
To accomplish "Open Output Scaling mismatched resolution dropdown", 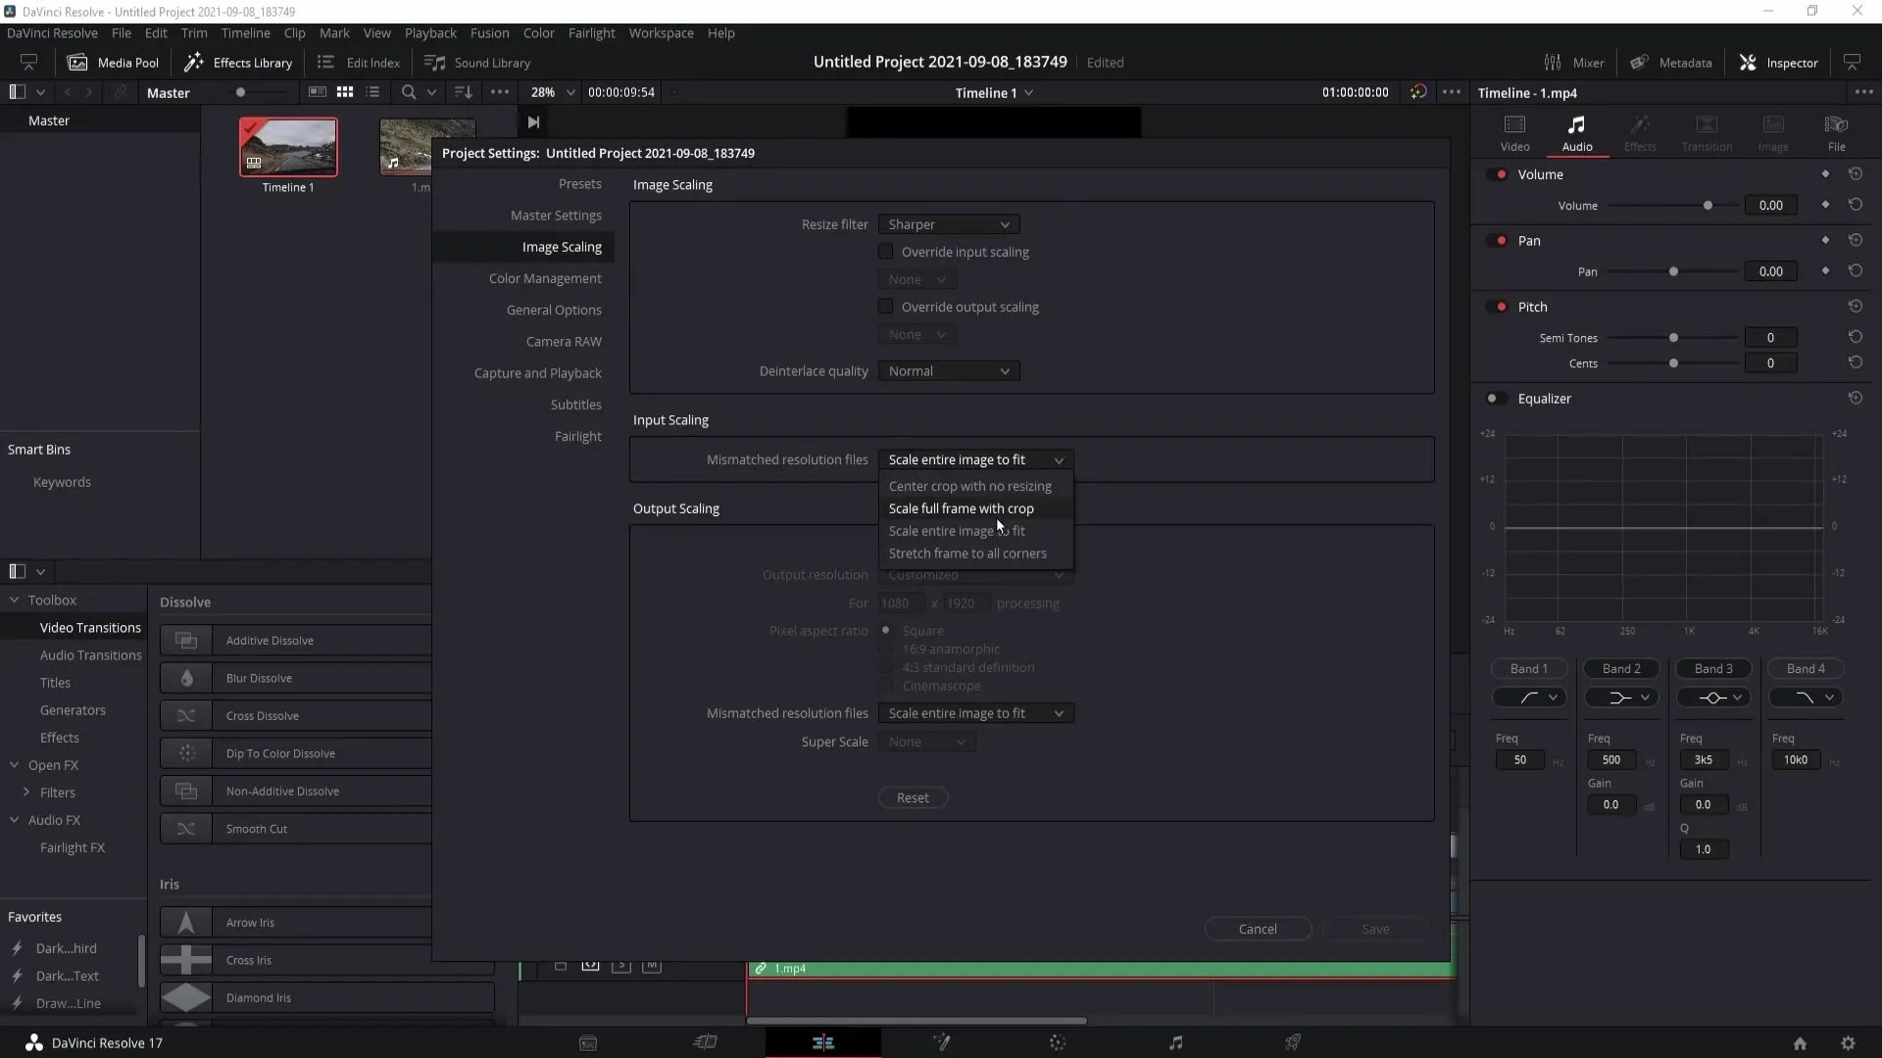I will coord(976,713).
